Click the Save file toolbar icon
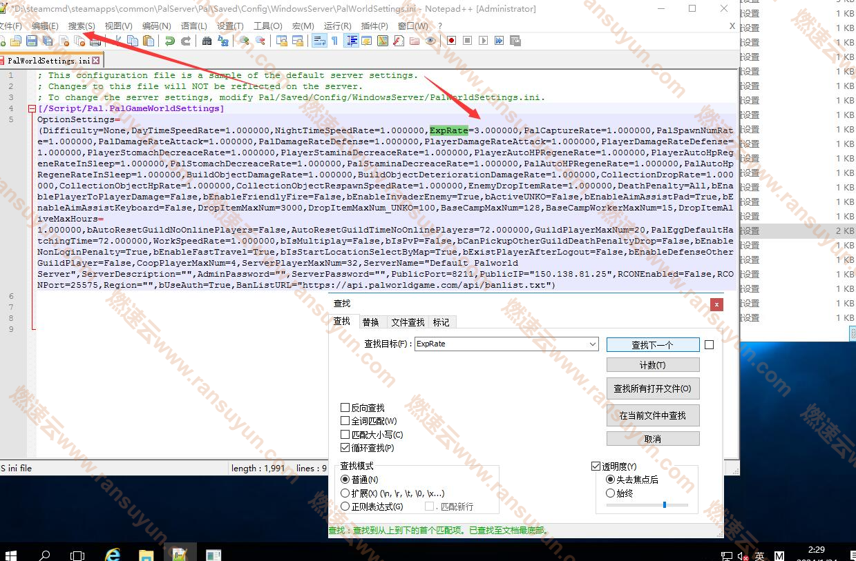The height and width of the screenshot is (561, 856). click(32, 41)
